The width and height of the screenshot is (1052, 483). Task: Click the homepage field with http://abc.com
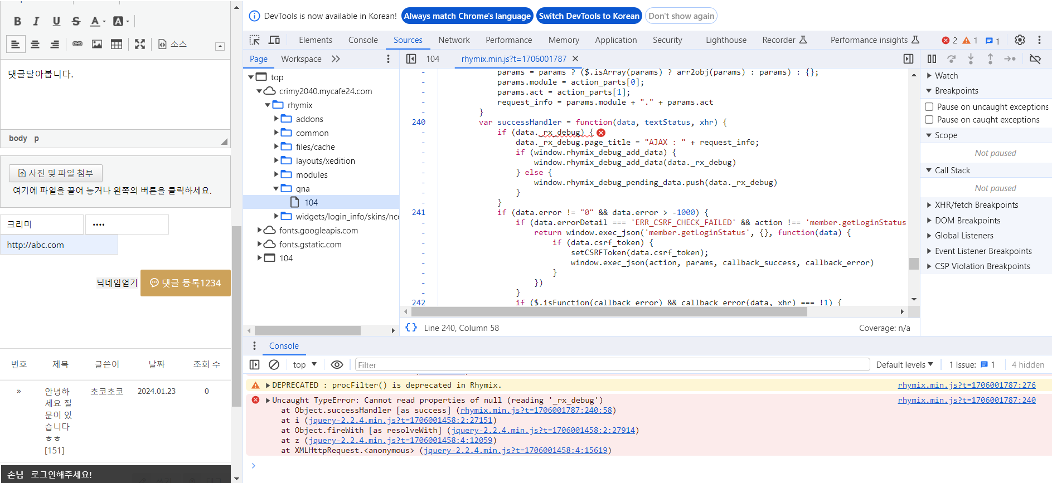[59, 245]
